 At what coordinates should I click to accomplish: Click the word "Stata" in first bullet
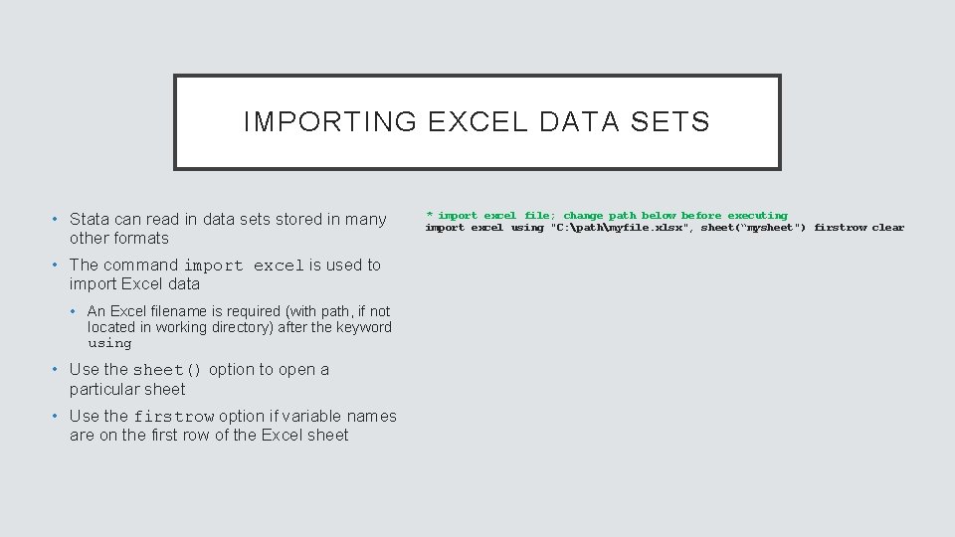click(x=91, y=219)
